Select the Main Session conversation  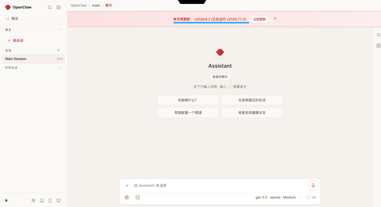(34, 59)
